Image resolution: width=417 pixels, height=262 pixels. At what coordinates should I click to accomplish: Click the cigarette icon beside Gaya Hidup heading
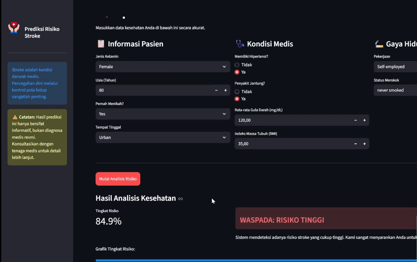379,44
